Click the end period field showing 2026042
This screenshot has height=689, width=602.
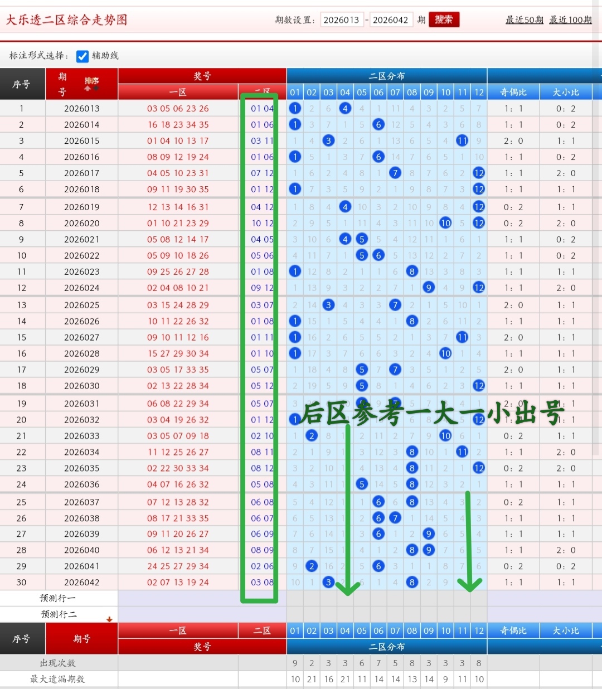click(391, 20)
